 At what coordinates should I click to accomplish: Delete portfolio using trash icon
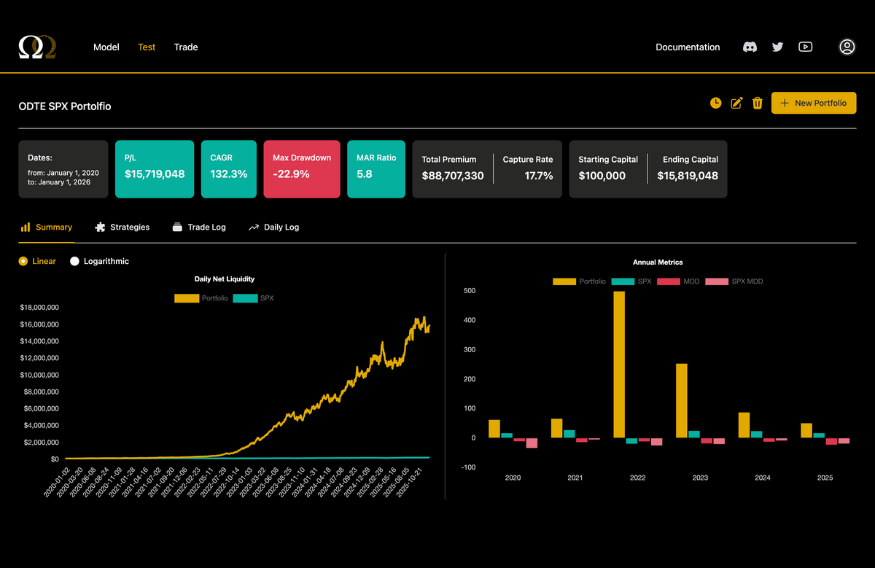(757, 104)
